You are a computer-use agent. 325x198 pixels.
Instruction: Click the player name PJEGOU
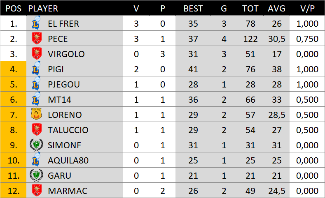coord(63,84)
